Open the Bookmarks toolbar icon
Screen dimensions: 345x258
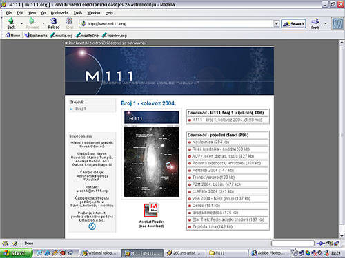click(x=27, y=35)
